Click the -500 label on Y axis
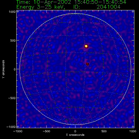 coord(12,98)
